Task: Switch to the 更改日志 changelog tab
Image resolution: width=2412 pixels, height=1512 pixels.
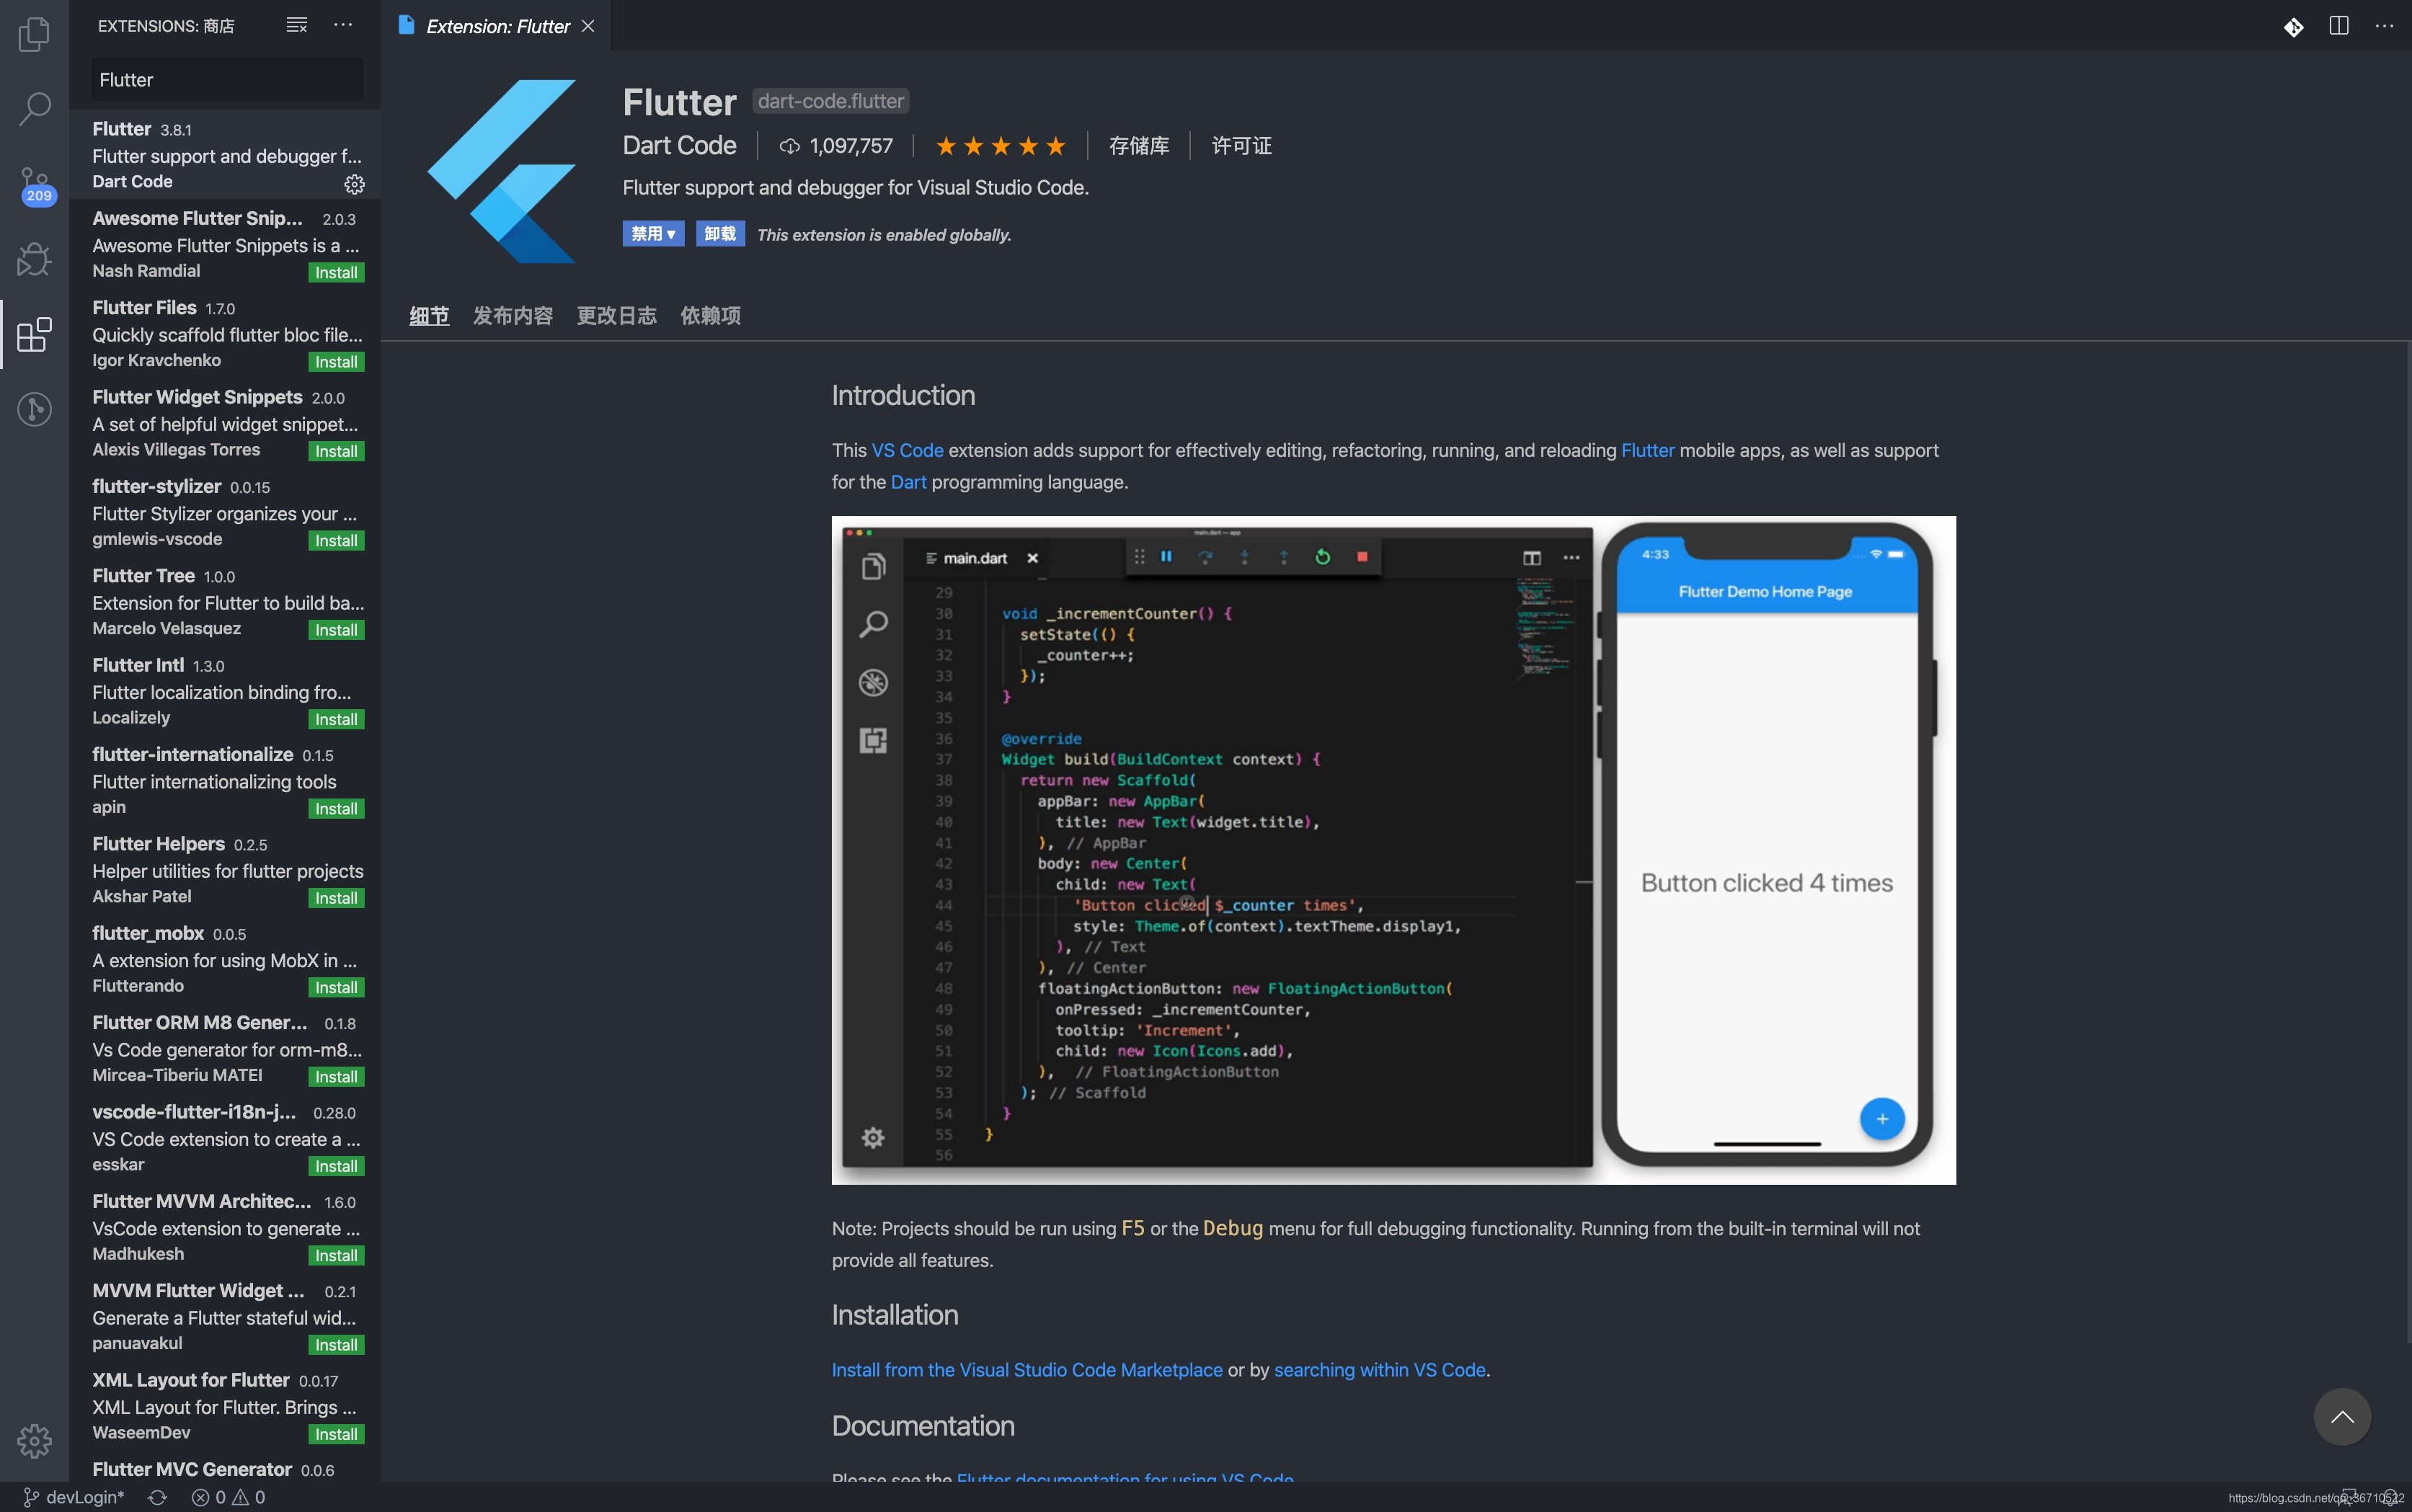Action: tap(616, 316)
